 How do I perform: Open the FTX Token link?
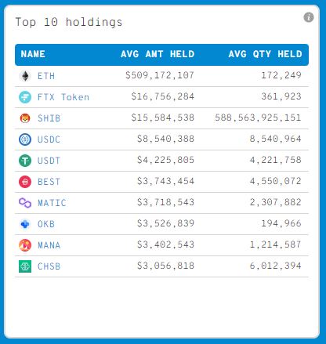coord(63,97)
